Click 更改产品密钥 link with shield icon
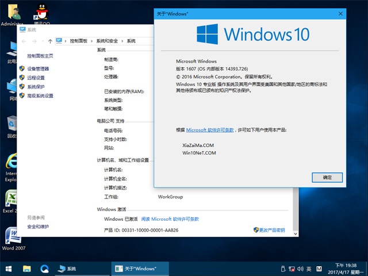 271,230
